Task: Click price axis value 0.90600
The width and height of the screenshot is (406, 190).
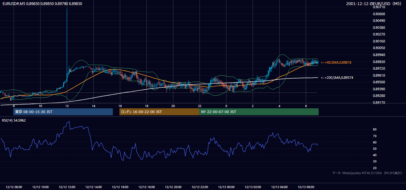Action: [x=379, y=14]
